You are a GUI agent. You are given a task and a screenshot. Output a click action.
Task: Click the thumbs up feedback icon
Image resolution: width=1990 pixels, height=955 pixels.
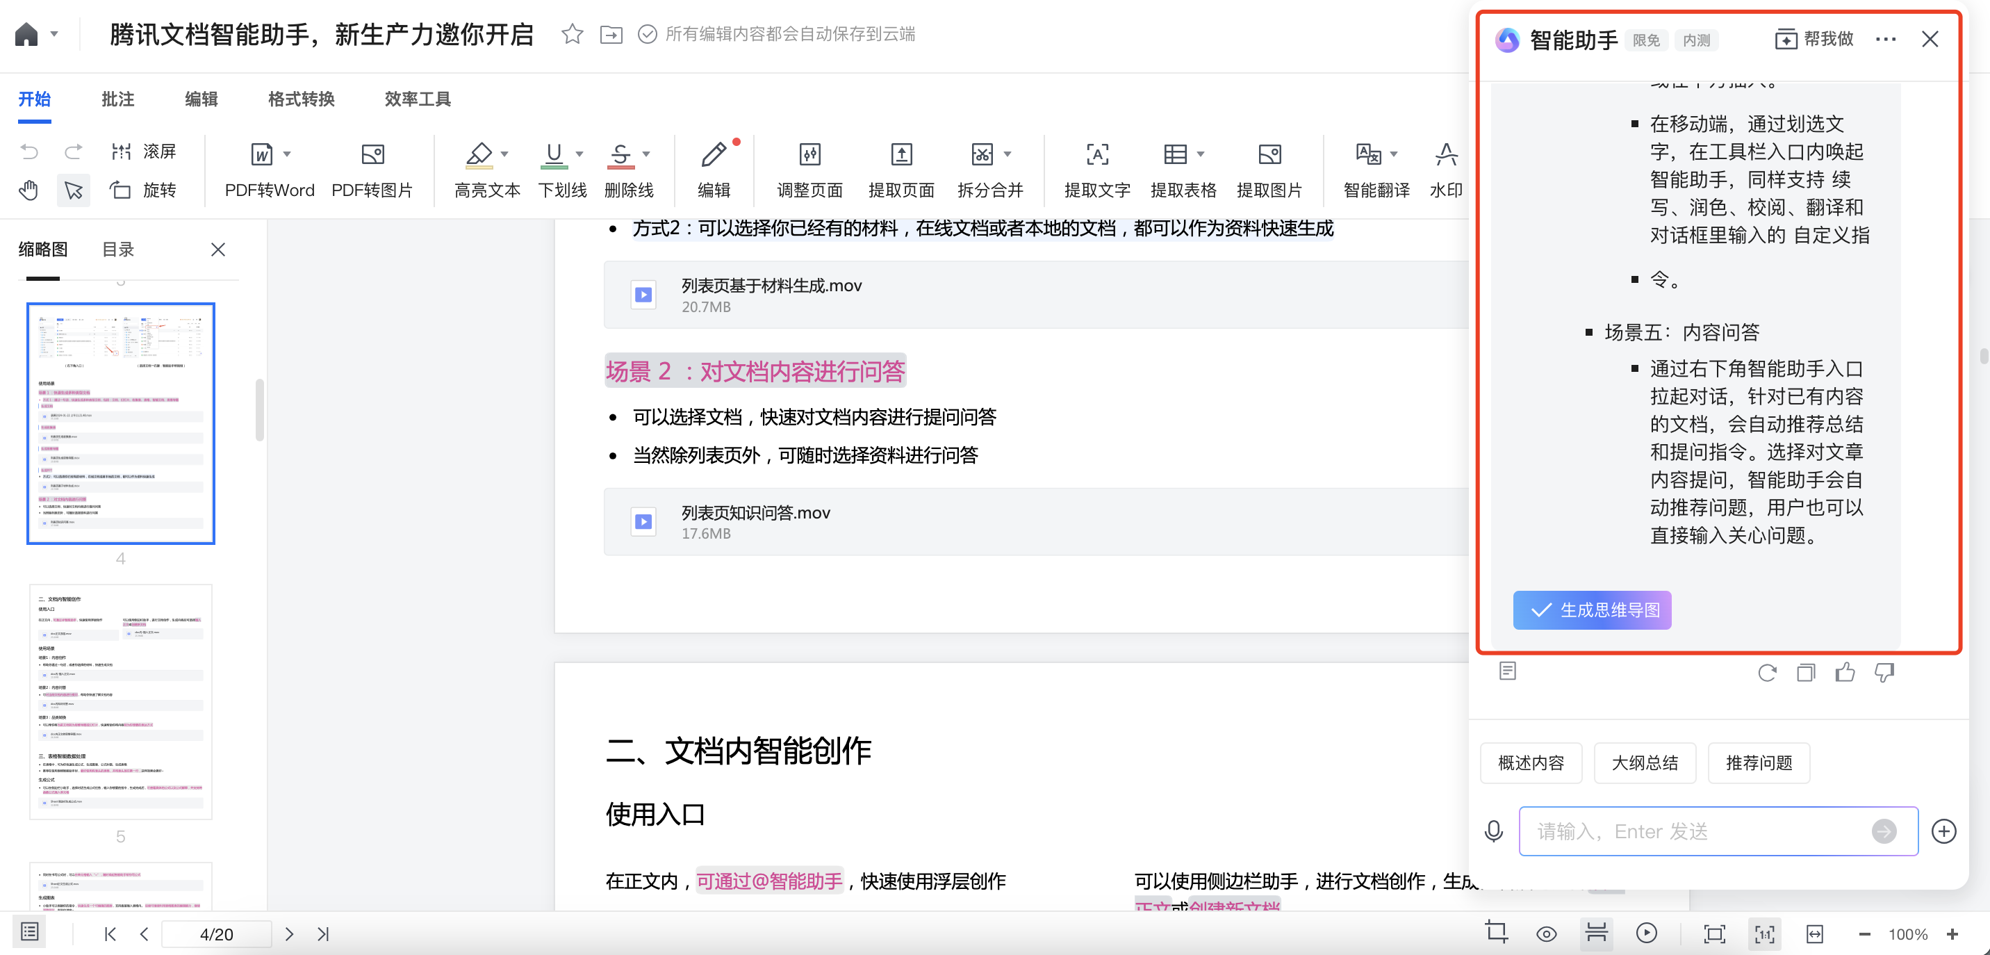tap(1845, 672)
